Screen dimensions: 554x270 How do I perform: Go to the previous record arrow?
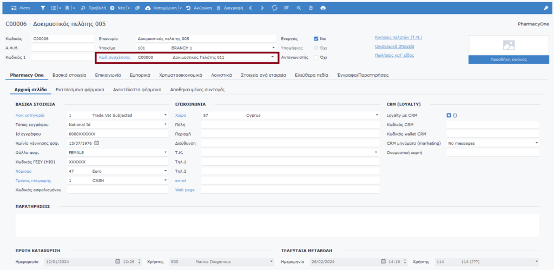[x=250, y=8]
